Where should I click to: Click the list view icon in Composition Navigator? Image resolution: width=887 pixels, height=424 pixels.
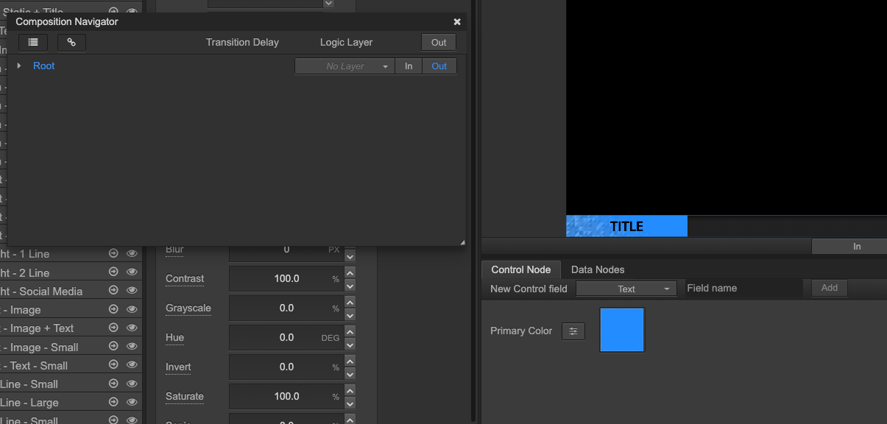coord(33,43)
